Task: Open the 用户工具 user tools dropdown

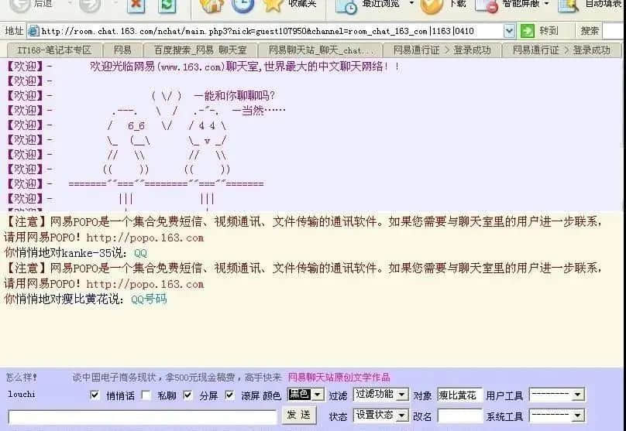Action: coord(557,395)
